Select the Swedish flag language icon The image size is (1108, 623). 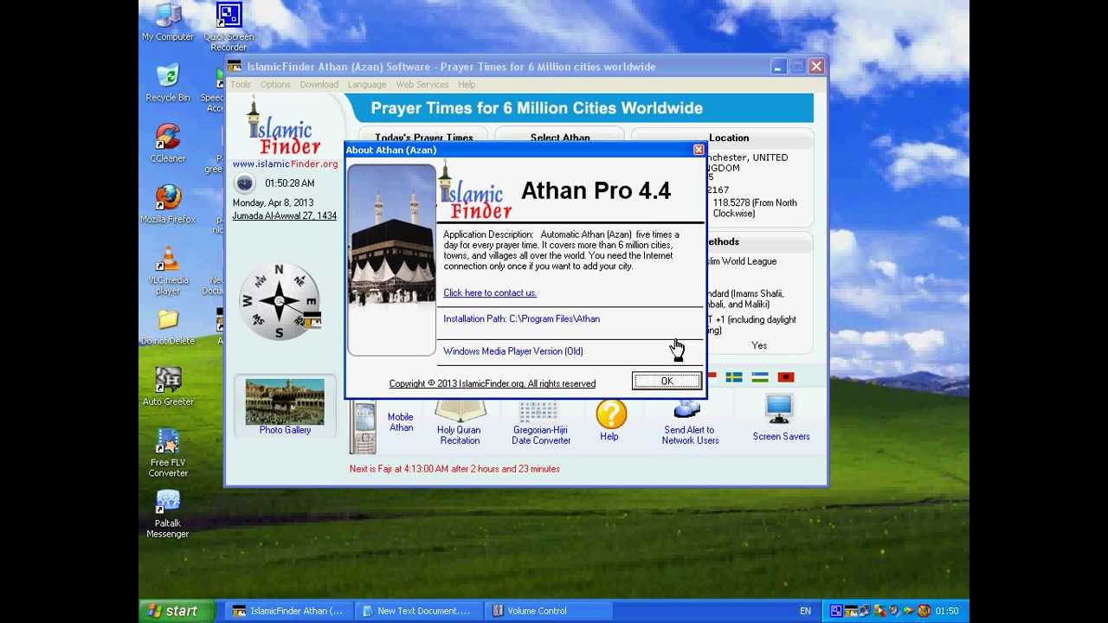733,377
